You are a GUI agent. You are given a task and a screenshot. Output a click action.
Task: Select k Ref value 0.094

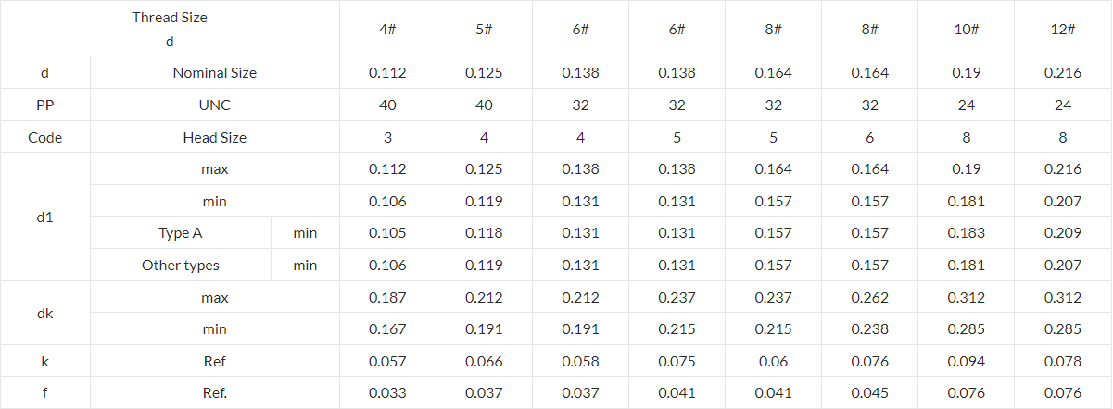coord(966,362)
